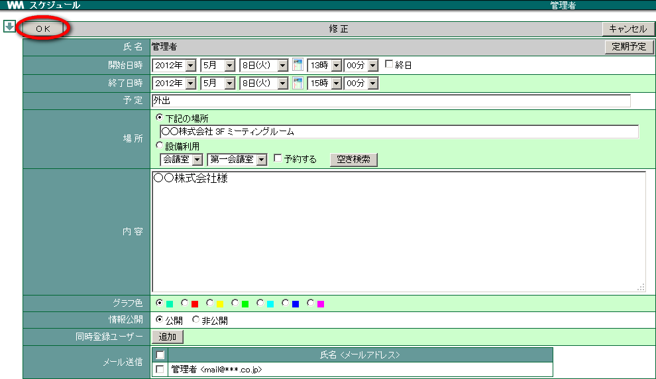Check the 予約する reserve checkbox
The width and height of the screenshot is (656, 379).
pyautogui.click(x=278, y=158)
